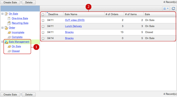Click the folder icon beside Closed
177x97 pixels.
tap(9, 51)
